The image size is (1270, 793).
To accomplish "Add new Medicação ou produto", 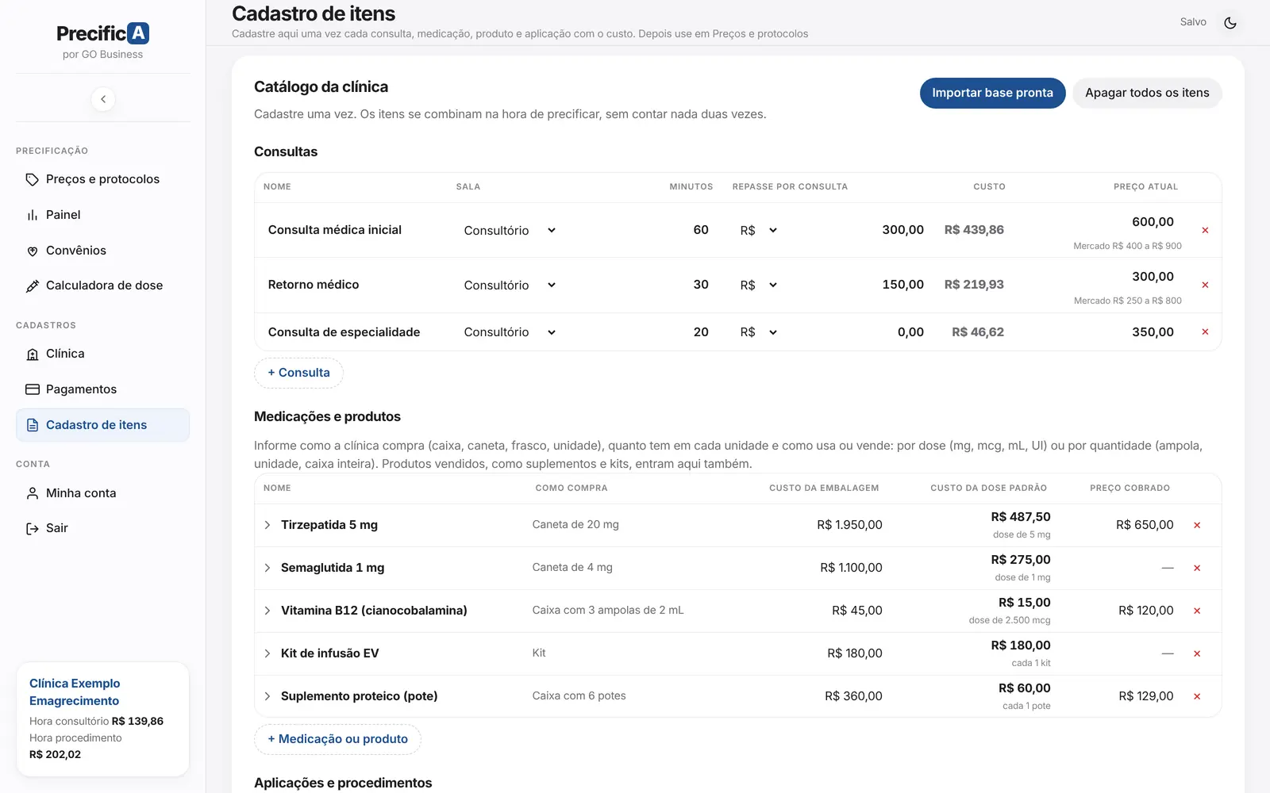I will pos(337,739).
